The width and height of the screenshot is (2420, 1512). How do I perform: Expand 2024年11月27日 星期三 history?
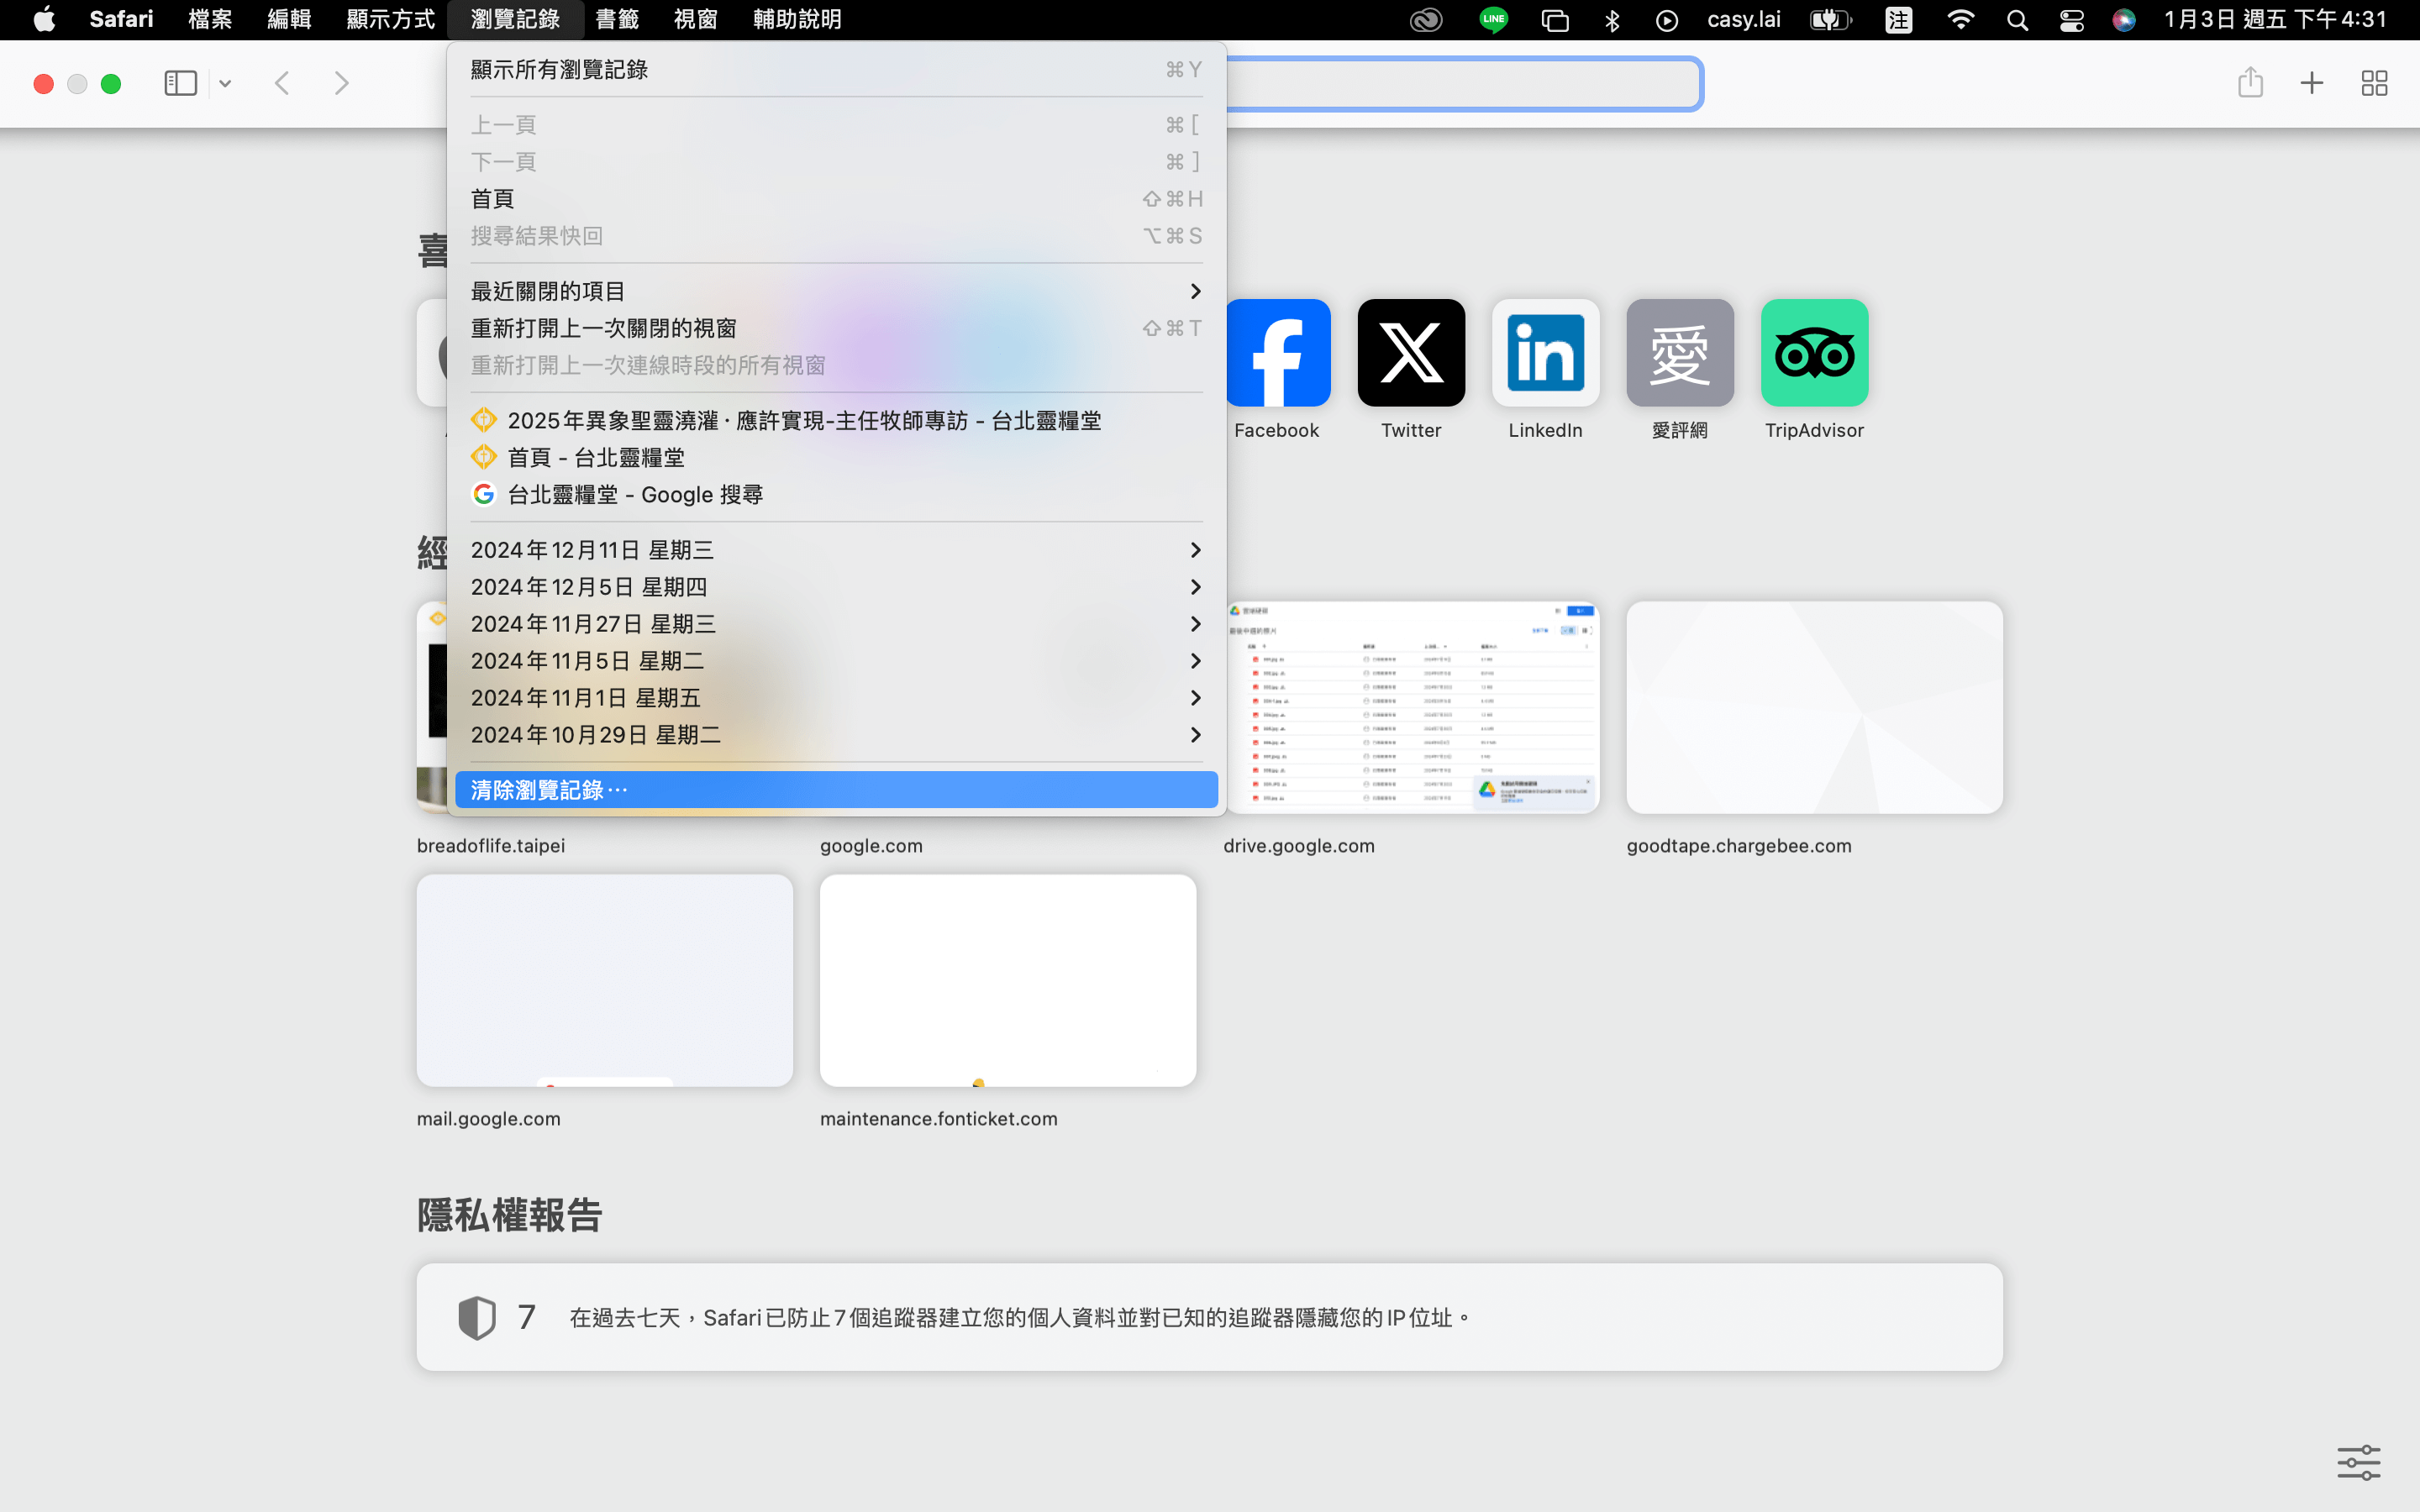point(836,624)
